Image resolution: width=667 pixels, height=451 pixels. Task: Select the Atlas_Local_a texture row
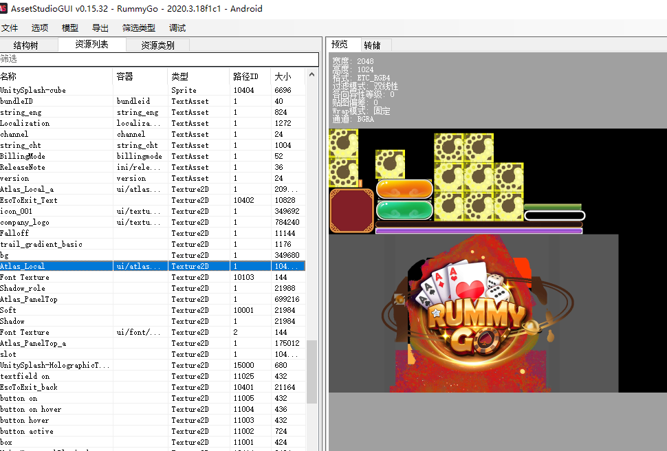coord(153,189)
